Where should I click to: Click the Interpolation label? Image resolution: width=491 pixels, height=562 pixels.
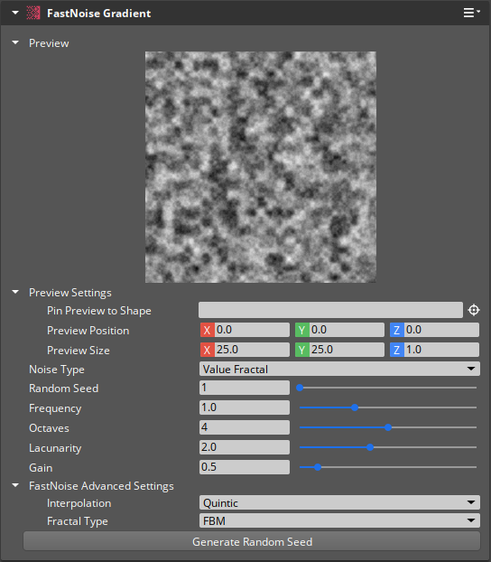[79, 503]
